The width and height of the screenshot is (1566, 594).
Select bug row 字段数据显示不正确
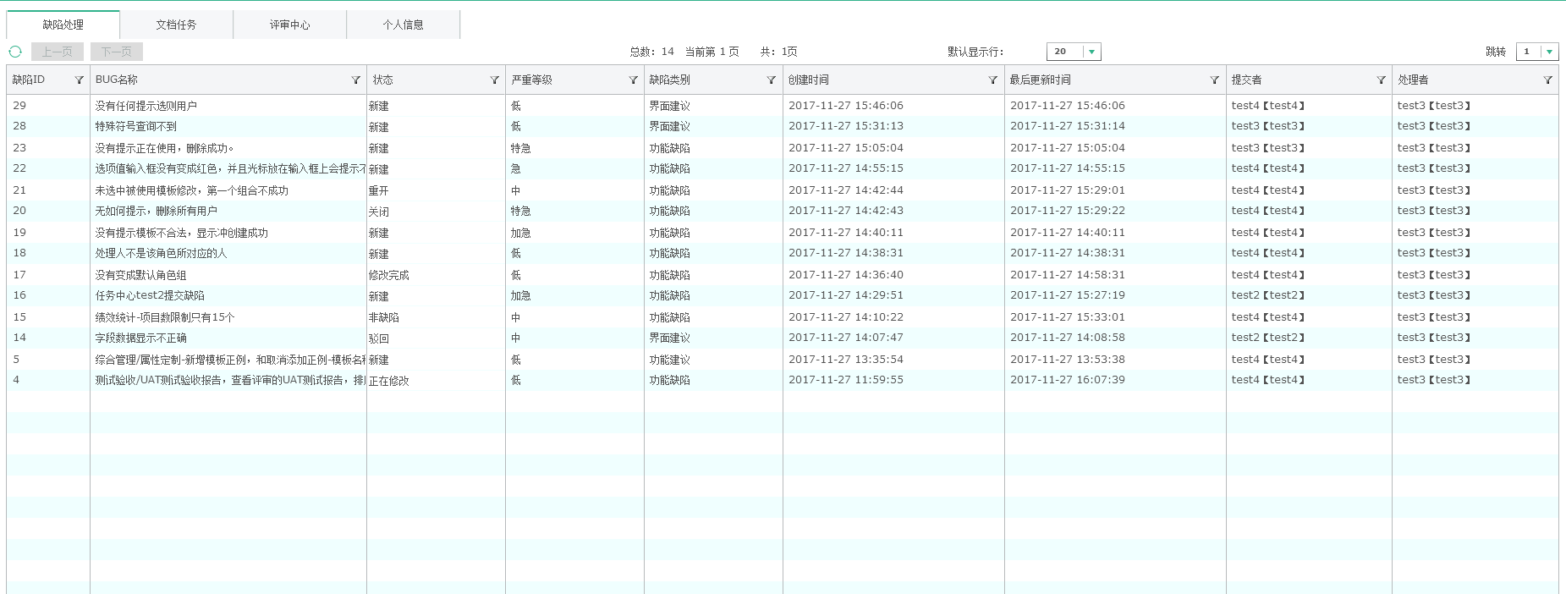tap(140, 338)
